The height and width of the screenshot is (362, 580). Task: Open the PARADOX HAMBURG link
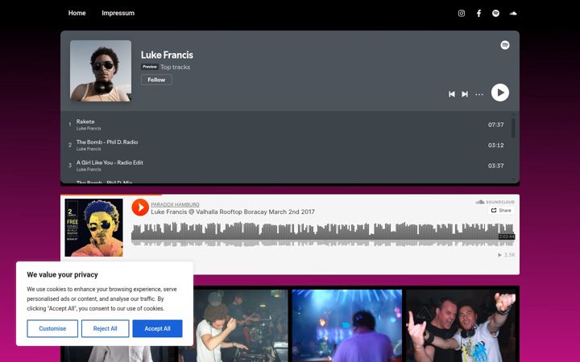click(175, 204)
